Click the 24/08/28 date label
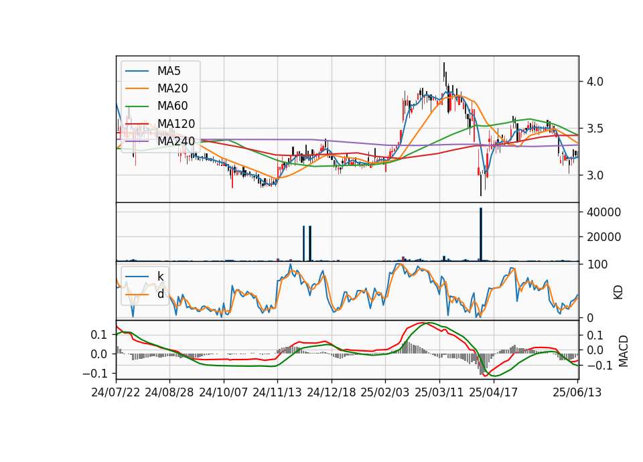643x462 pixels. (x=169, y=392)
